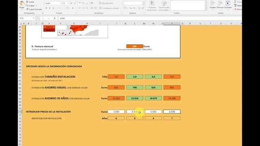Toggle bold (N) formatting
This screenshot has height=146, width=260.
point(46,8)
